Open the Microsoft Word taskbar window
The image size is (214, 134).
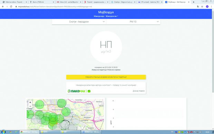91,132
